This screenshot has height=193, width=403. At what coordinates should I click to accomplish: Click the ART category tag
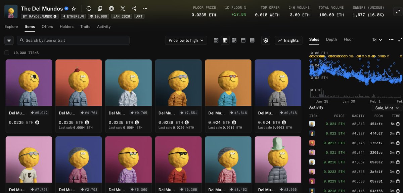[139, 16]
